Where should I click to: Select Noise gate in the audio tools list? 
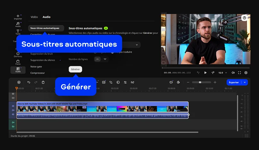point(36,66)
